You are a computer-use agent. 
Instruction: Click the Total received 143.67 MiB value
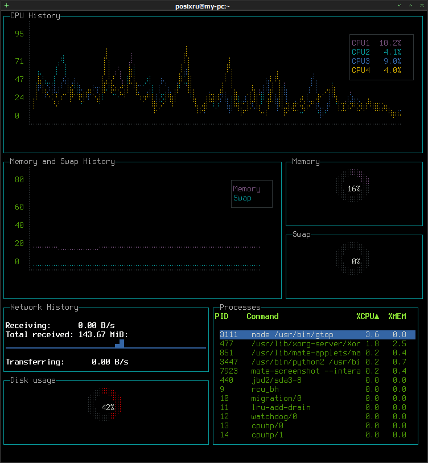103,334
